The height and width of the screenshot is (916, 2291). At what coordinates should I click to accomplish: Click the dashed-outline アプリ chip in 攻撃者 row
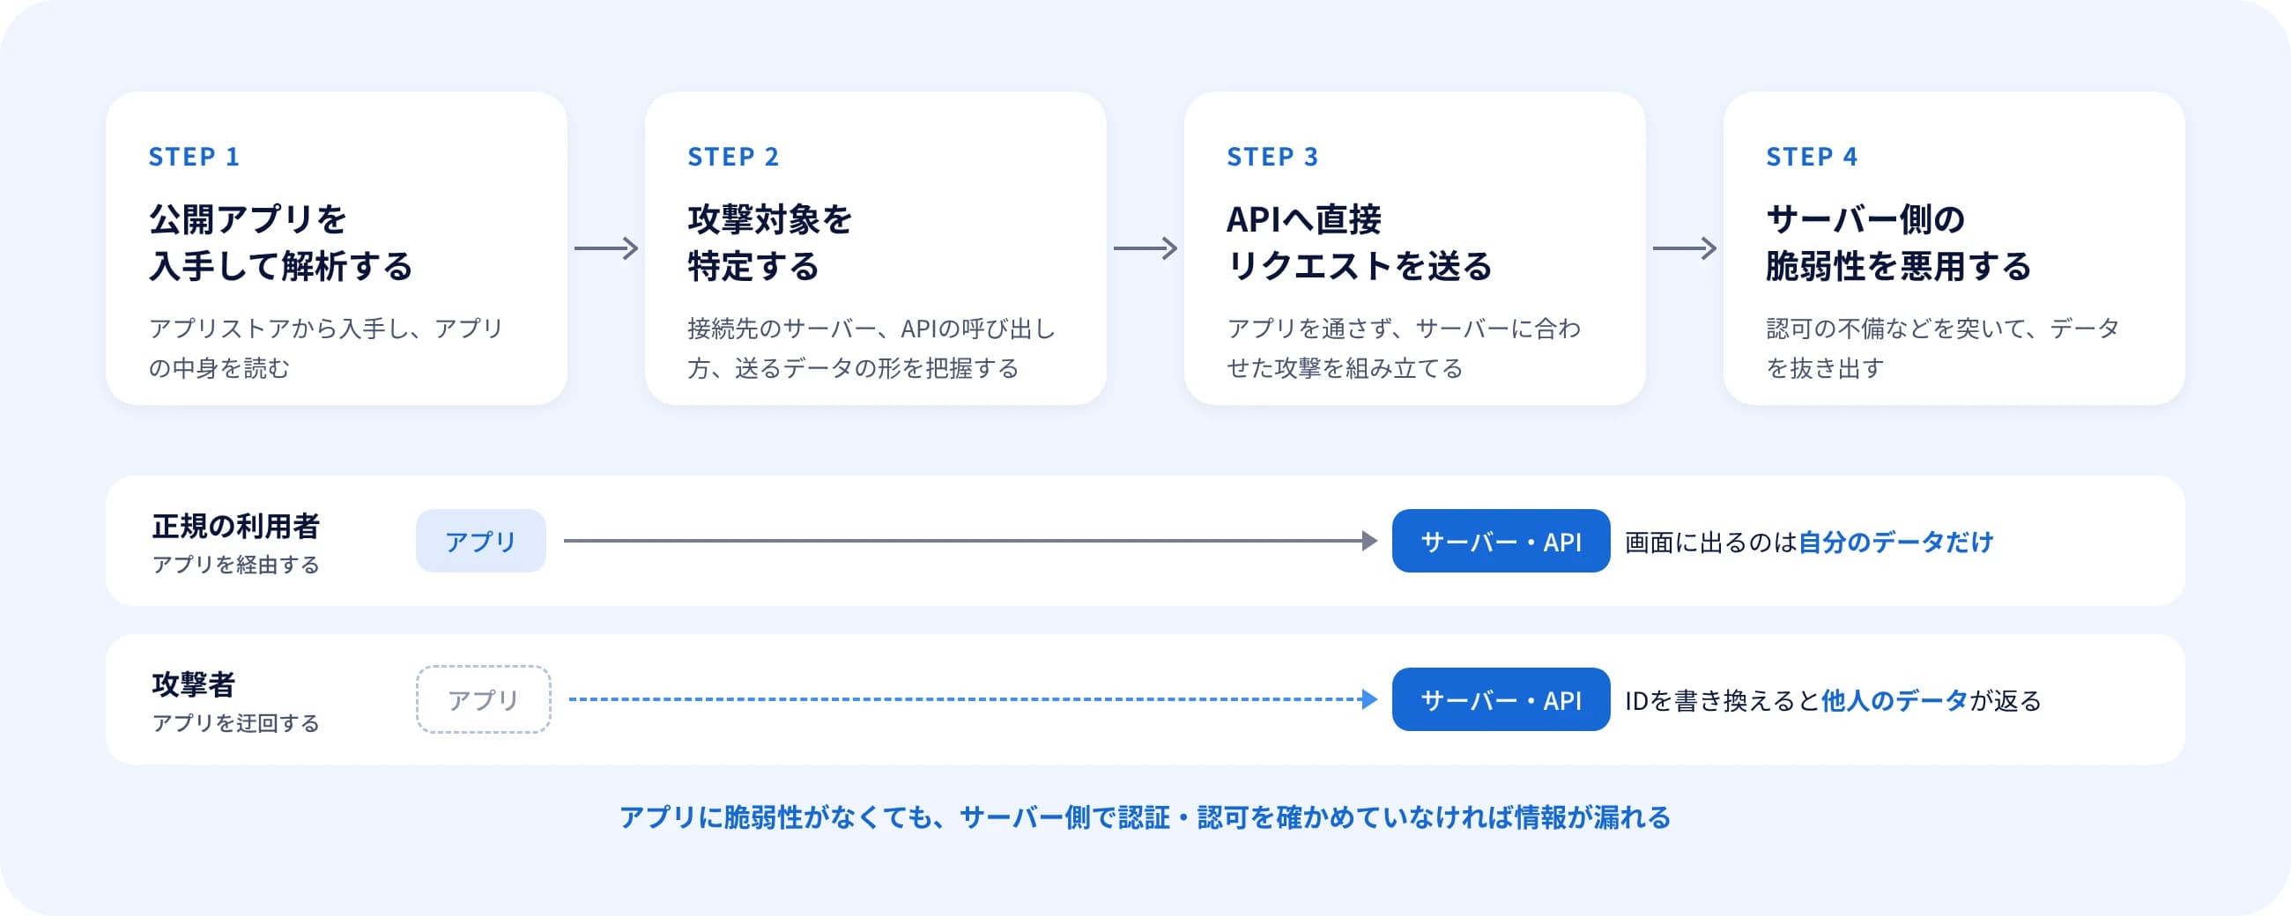point(484,699)
